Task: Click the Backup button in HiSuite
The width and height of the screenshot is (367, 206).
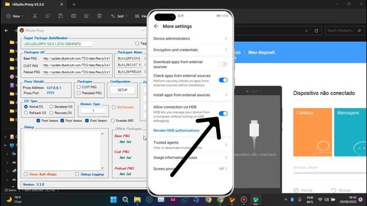Action: pyautogui.click(x=303, y=190)
